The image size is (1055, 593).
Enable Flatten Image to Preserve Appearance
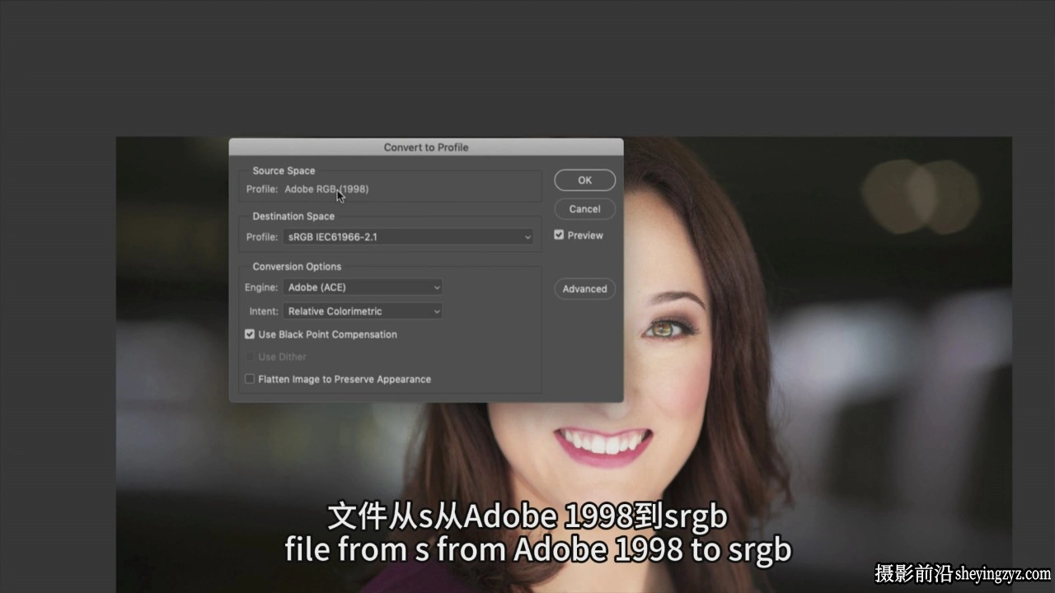pyautogui.click(x=250, y=379)
